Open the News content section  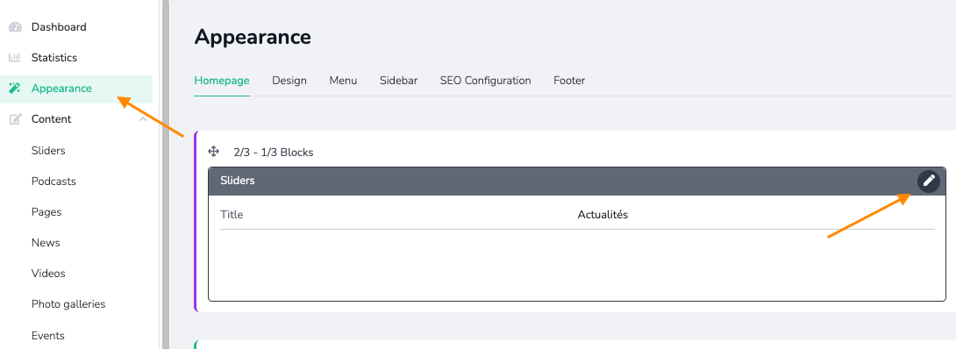(x=46, y=242)
